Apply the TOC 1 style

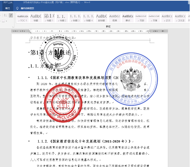point(23,18)
